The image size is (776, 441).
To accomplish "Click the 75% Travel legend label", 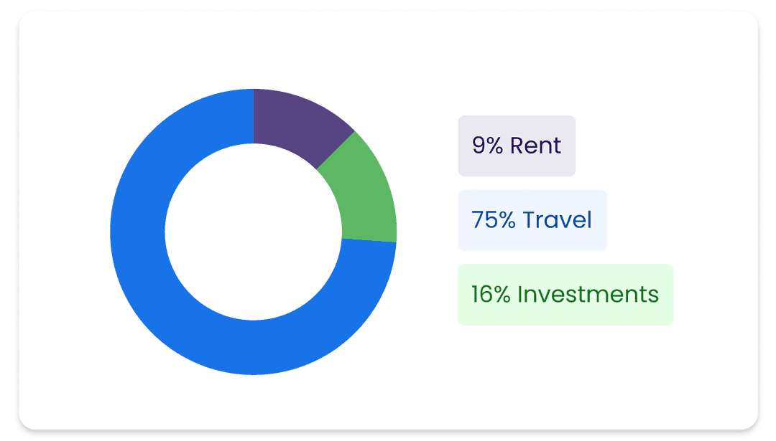I will coord(532,220).
